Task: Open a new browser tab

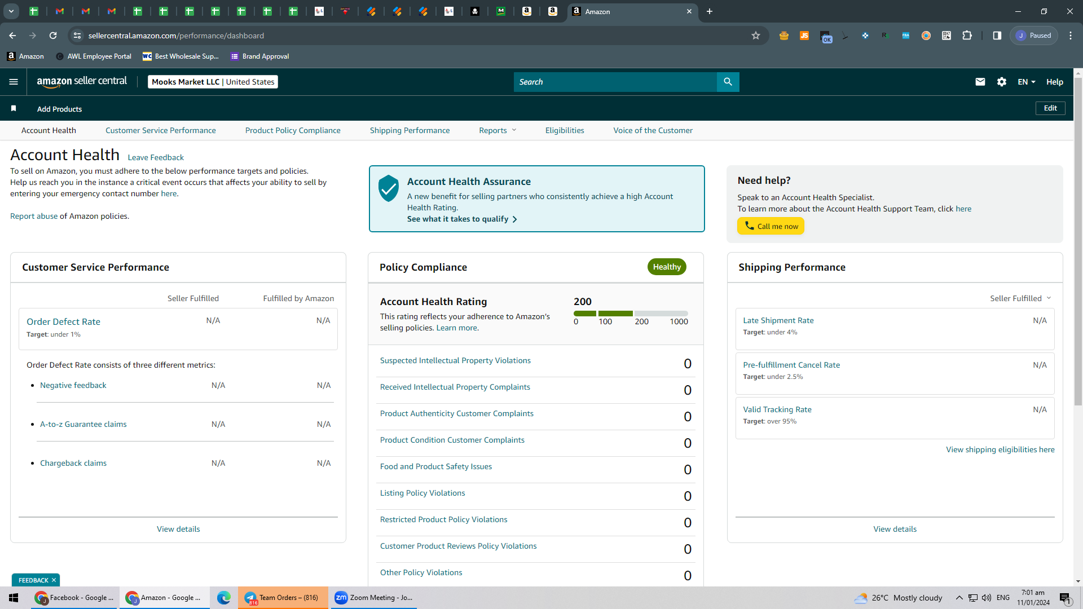Action: (710, 11)
